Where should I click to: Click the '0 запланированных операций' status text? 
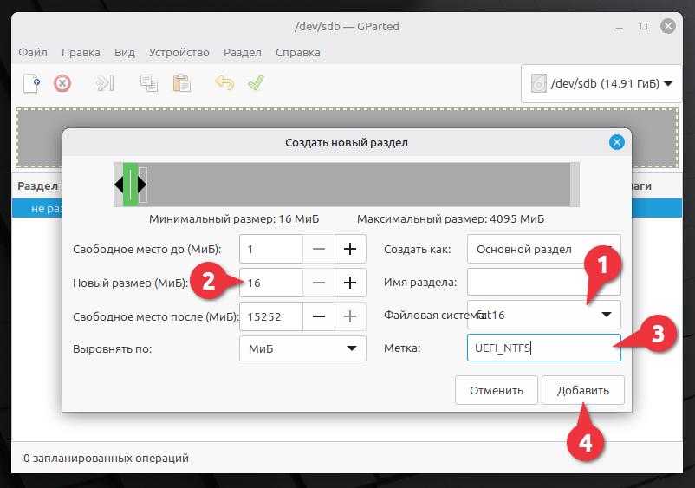point(106,458)
